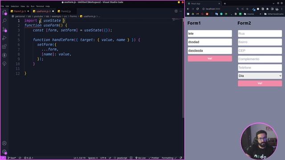Open the Extensions view
285x160 pixels.
pyautogui.click(x=4, y=46)
